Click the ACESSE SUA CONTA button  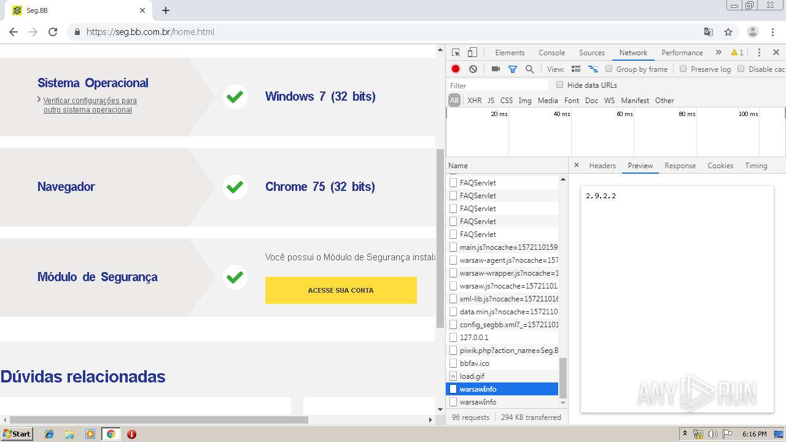click(341, 290)
